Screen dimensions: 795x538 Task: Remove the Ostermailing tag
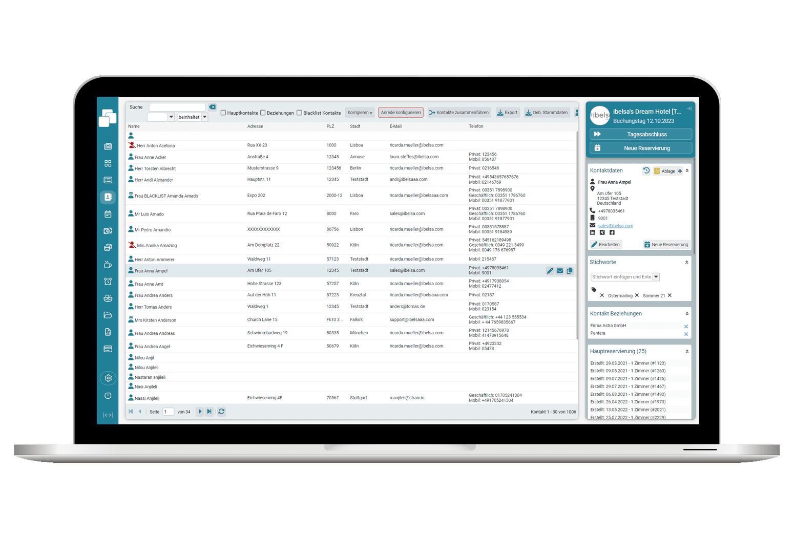tap(637, 295)
